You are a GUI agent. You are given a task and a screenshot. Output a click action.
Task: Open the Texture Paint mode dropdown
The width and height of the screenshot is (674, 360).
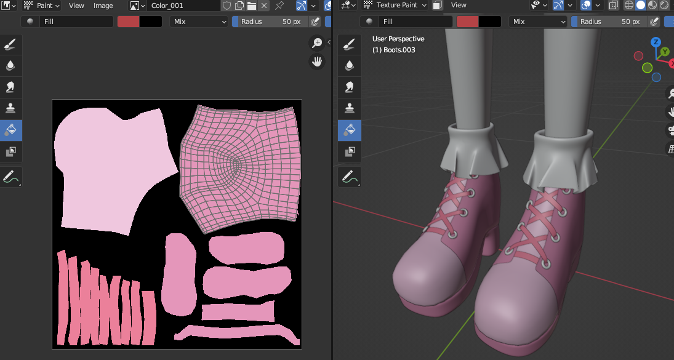395,5
